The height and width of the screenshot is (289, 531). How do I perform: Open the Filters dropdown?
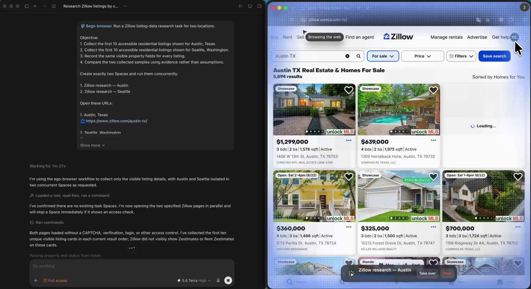pos(461,56)
